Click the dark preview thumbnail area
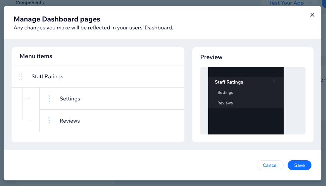The height and width of the screenshot is (186, 326). [x=246, y=101]
